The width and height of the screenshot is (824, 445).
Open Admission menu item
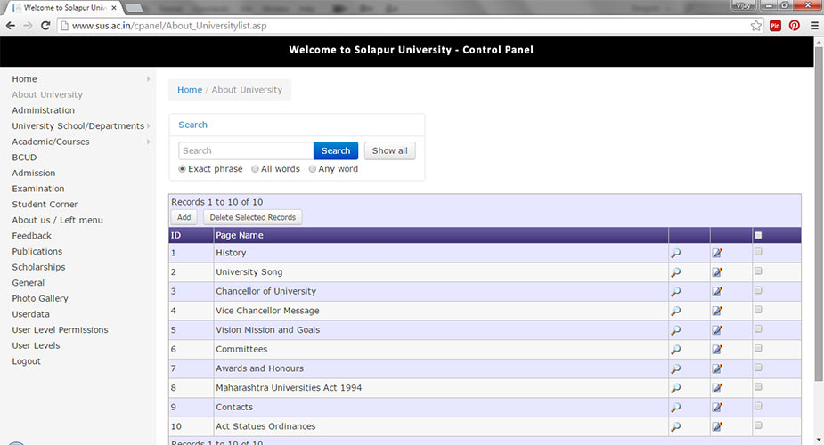(x=33, y=174)
